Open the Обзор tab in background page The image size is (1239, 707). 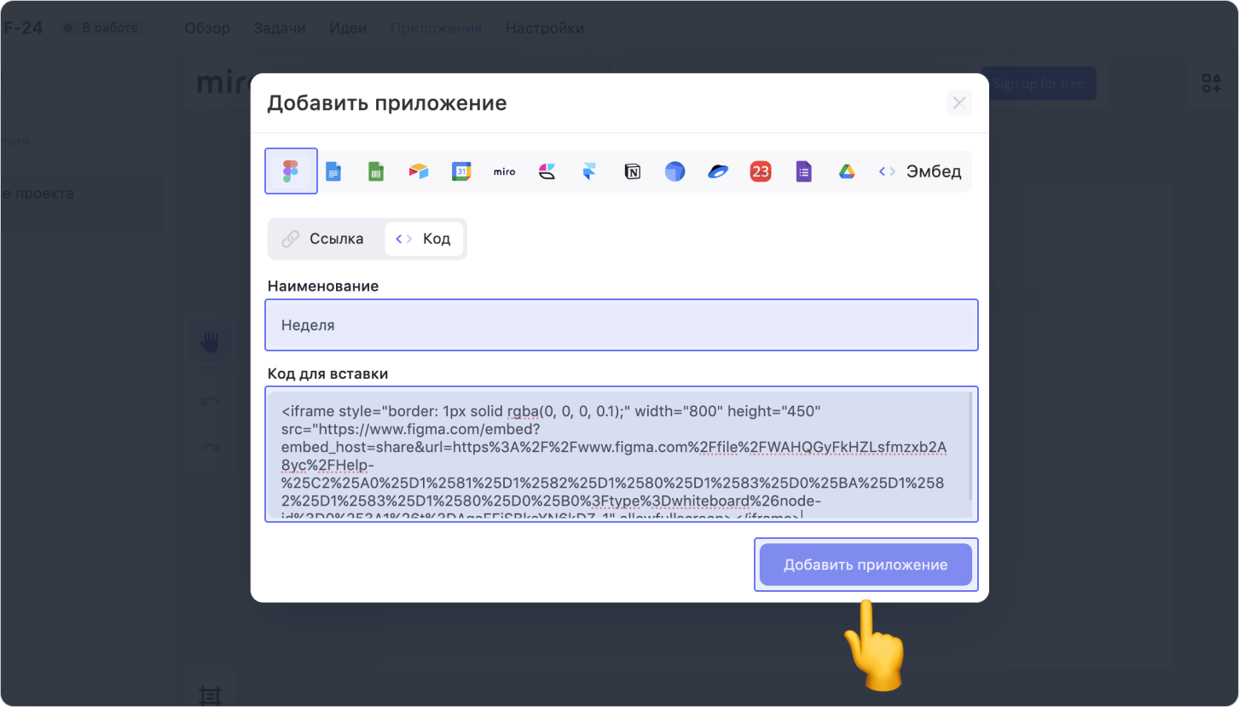tap(207, 28)
